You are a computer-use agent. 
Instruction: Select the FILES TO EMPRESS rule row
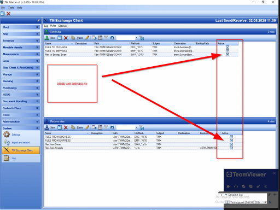[141, 51]
